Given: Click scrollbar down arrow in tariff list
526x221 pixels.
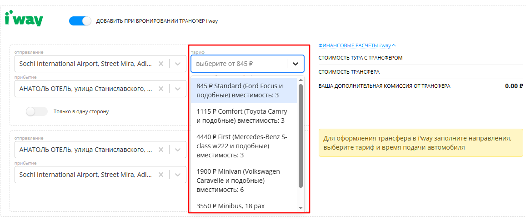Looking at the screenshot, I should pos(301,208).
